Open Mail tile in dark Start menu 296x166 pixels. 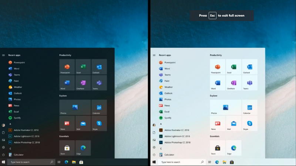[83, 123]
